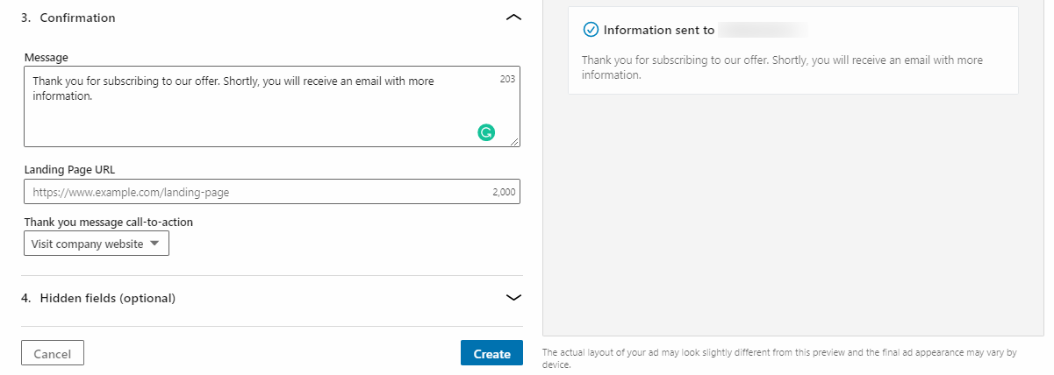The height and width of the screenshot is (375, 1054).
Task: Click the Grammarly icon in the Message box
Action: 485,132
